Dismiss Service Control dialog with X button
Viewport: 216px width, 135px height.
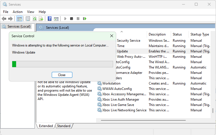112,36
